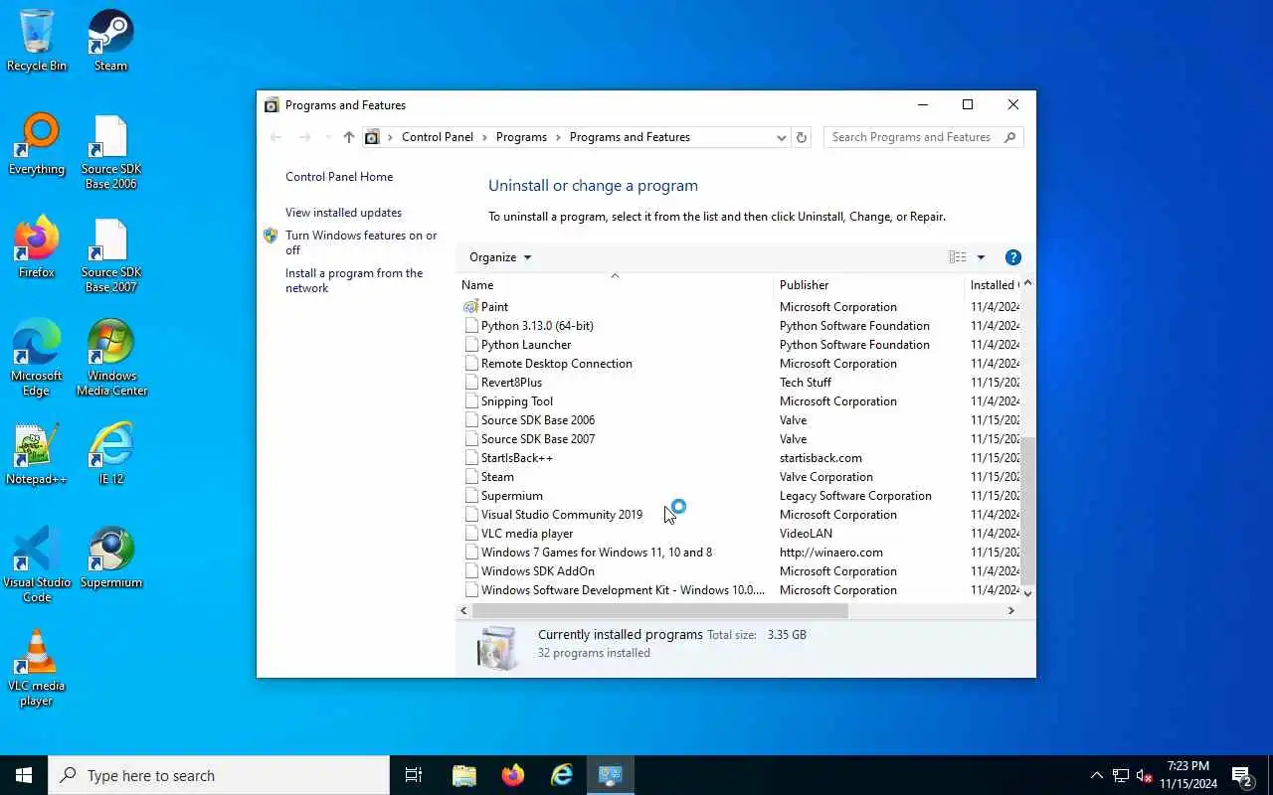The image size is (1273, 795).
Task: Go up one level with the Up arrow
Action: (348, 137)
